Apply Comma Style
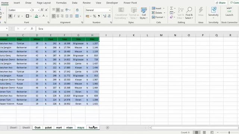Screen dimensions: 239x134 (99, 16)
